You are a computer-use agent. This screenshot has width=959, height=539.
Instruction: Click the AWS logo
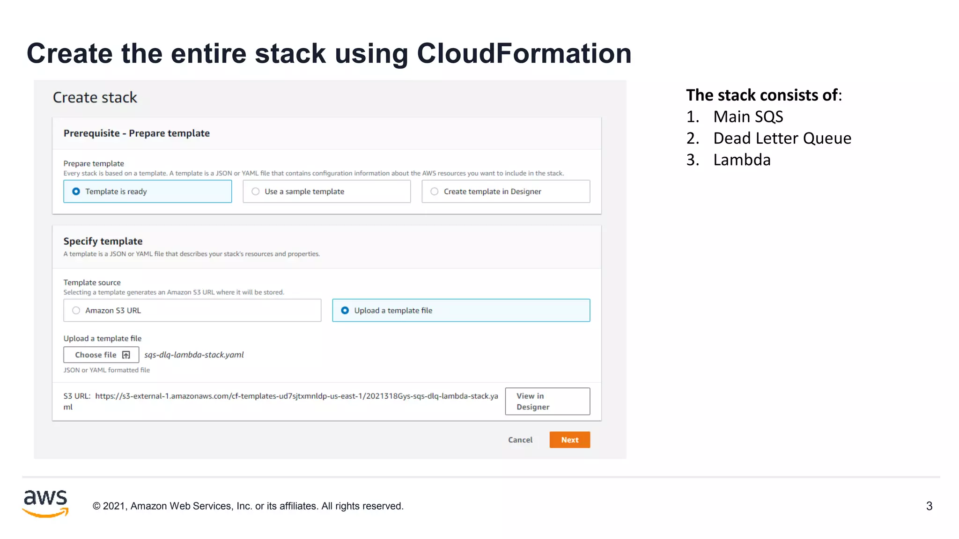pos(45,503)
